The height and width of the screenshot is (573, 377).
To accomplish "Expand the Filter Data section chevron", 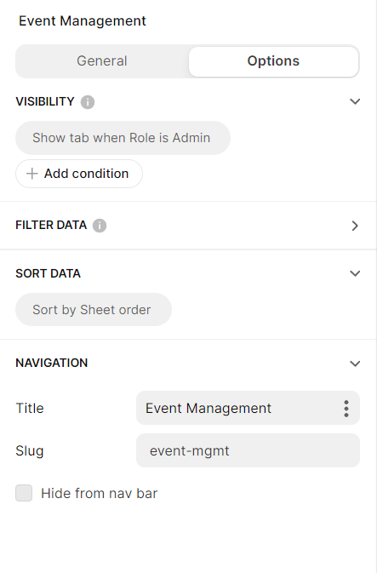I will click(x=355, y=226).
